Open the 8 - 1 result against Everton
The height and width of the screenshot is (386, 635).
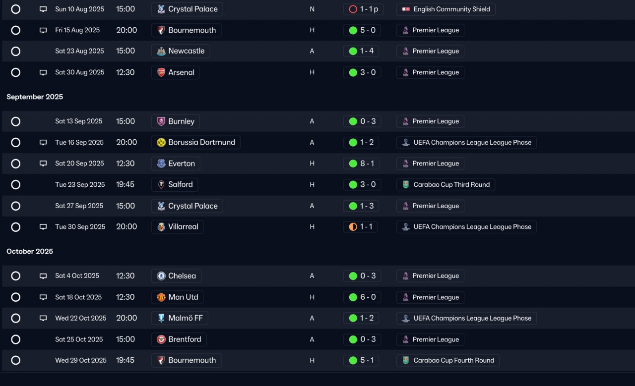pyautogui.click(x=362, y=164)
